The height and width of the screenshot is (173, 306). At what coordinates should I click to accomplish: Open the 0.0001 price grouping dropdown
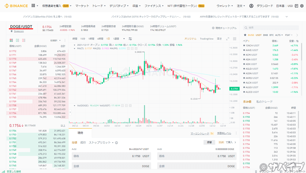[x=55, y=41]
